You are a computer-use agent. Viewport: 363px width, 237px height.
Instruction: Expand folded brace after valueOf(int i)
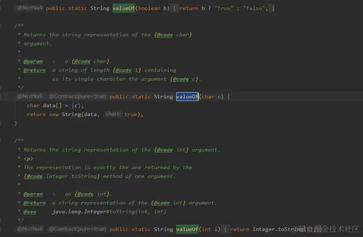tap(225, 229)
